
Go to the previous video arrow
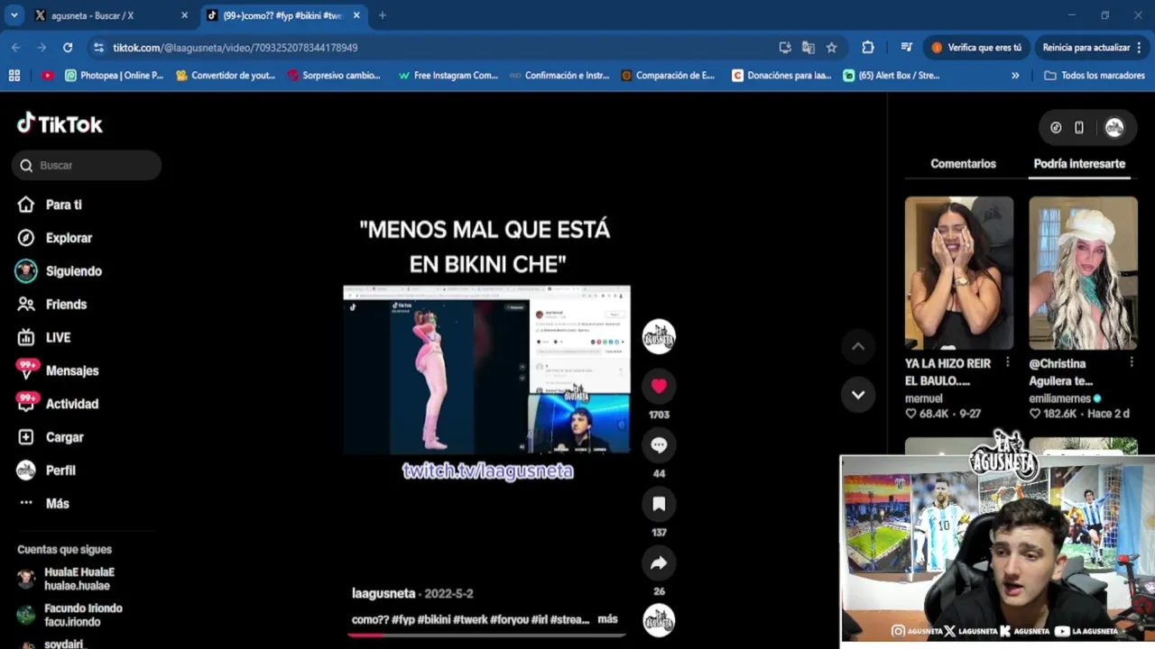pos(858,346)
